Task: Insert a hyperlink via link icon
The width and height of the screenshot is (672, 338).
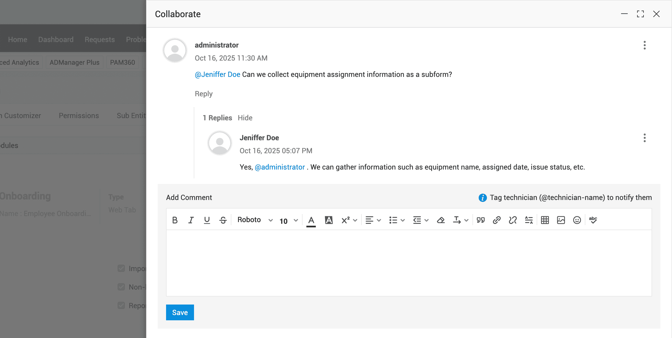Action: coord(497,220)
